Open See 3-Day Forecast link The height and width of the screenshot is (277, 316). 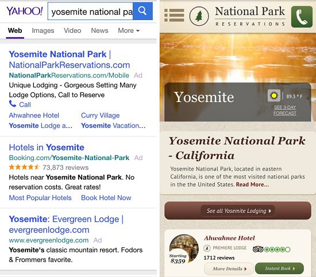point(285,110)
